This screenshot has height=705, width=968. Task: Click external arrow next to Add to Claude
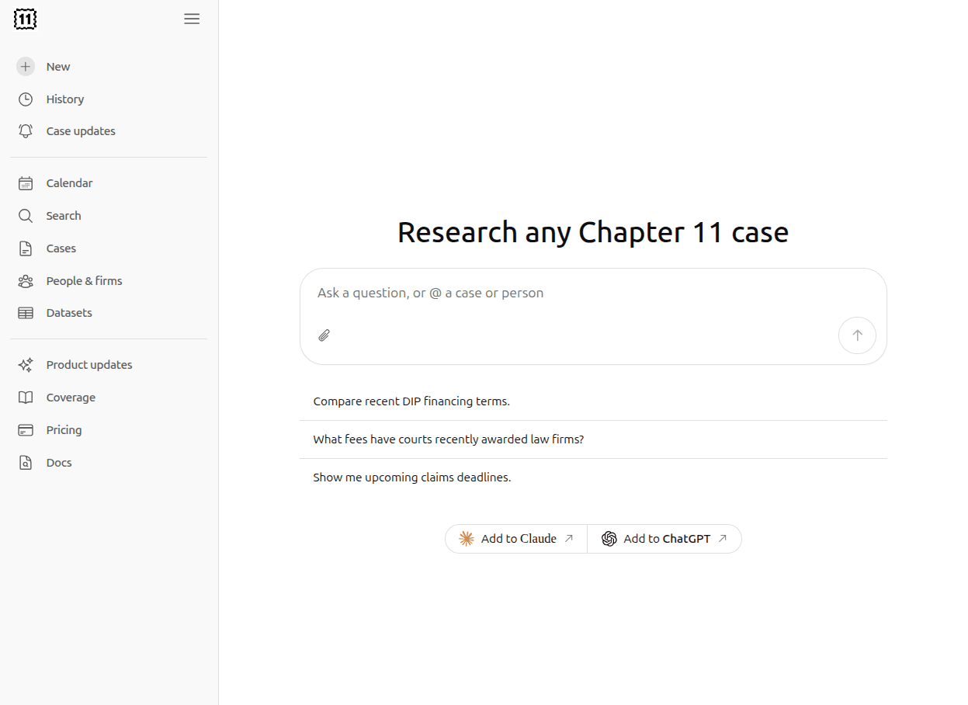click(x=569, y=538)
